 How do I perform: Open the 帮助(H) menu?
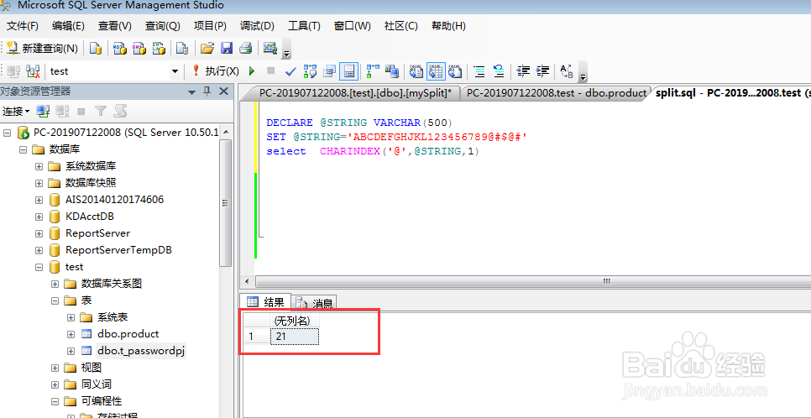(x=448, y=26)
